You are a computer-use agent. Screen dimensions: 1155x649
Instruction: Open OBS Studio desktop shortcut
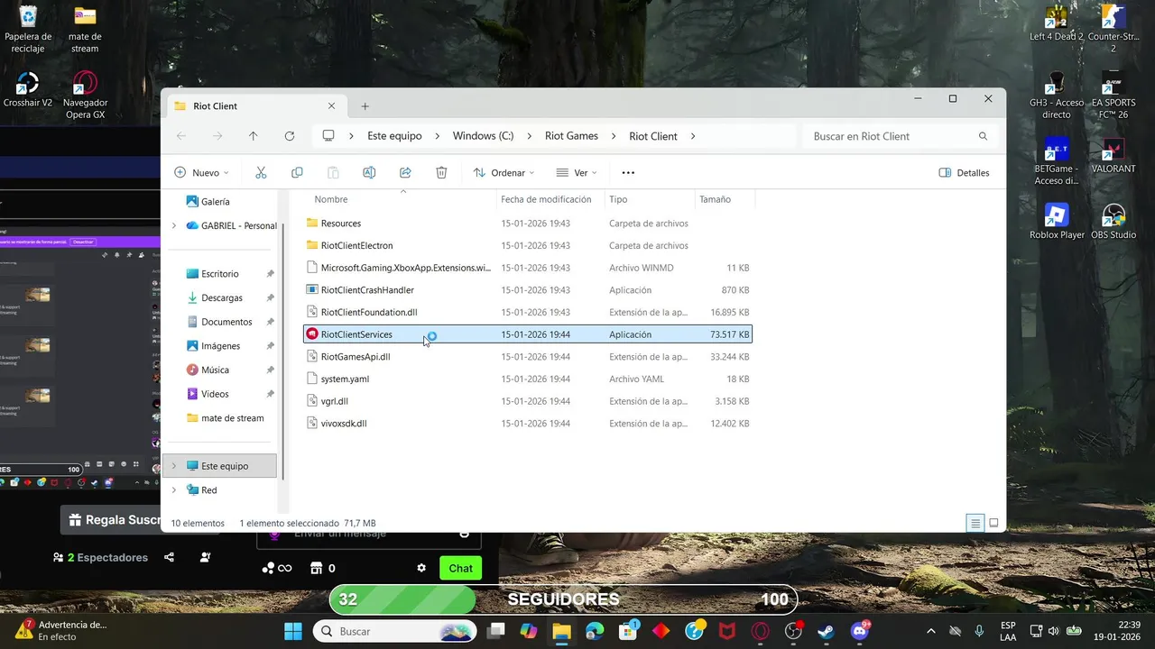(1113, 221)
